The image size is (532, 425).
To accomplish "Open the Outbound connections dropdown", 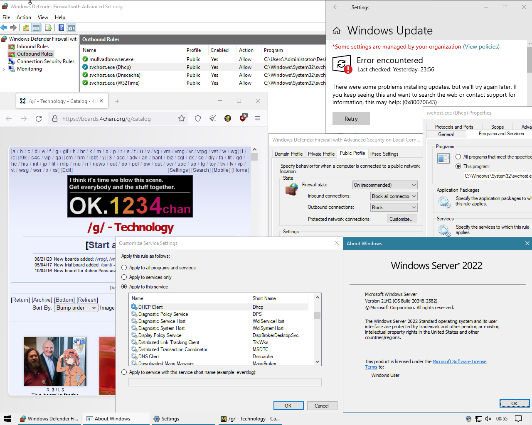I will (394, 208).
